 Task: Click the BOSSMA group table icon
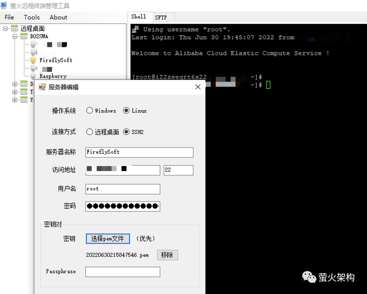[x=24, y=36]
